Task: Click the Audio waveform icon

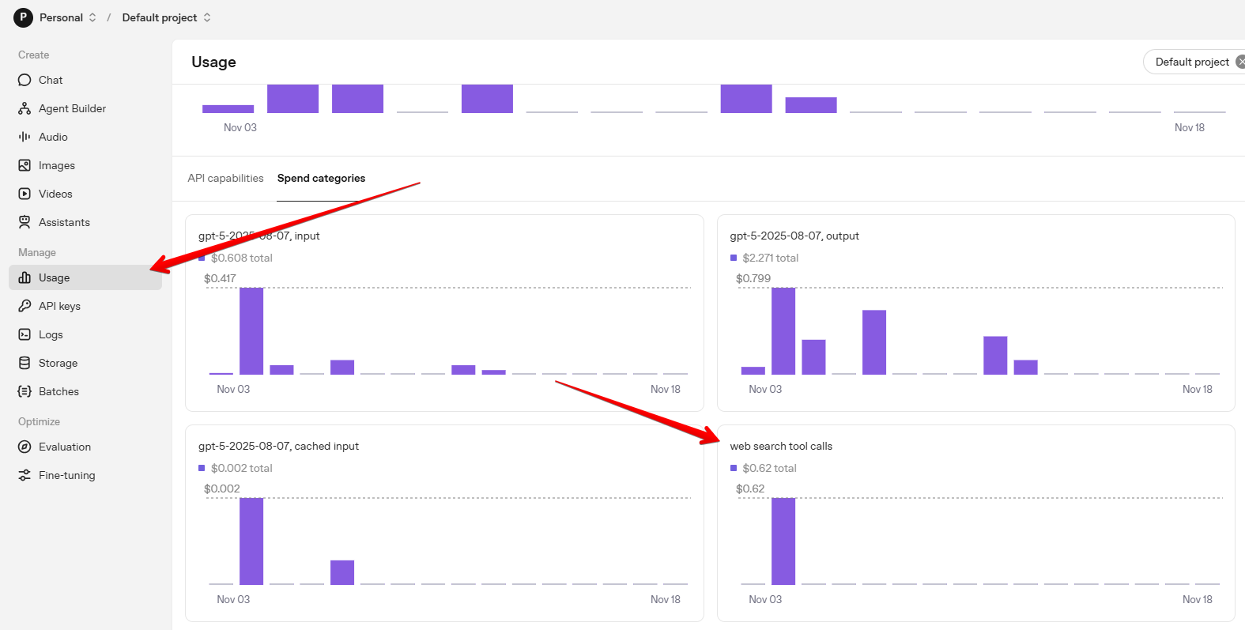Action: [x=25, y=137]
